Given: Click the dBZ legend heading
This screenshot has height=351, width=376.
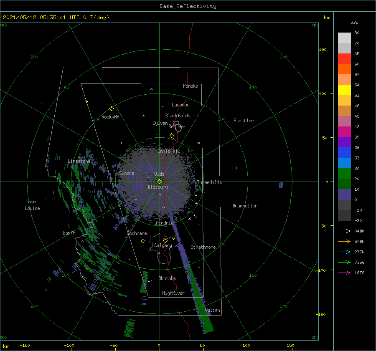Looking at the screenshot, I should coord(354,22).
